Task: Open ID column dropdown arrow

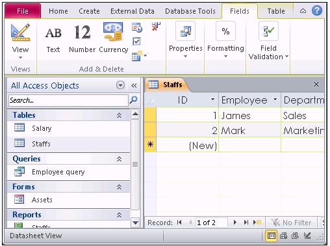Action: 212,100
